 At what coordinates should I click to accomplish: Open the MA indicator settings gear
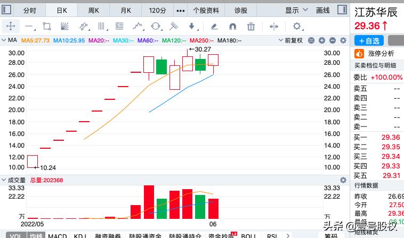pyautogui.click(x=343, y=40)
